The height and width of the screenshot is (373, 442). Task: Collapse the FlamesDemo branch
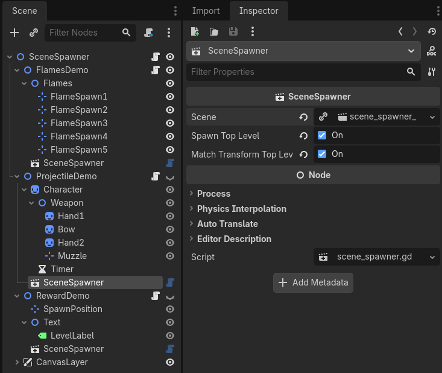coord(17,70)
